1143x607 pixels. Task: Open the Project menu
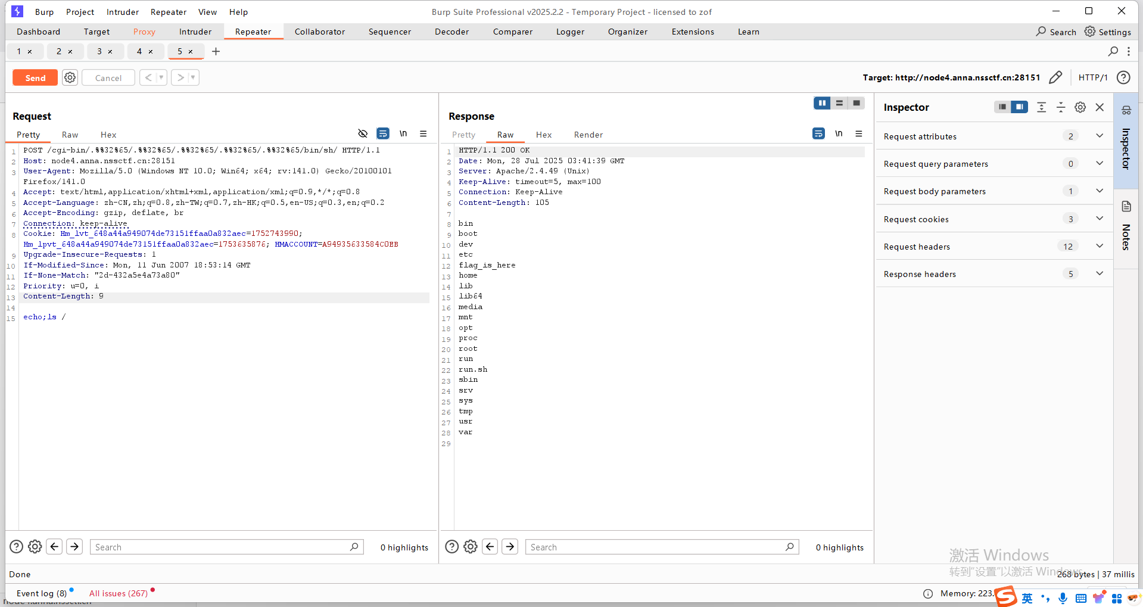80,12
